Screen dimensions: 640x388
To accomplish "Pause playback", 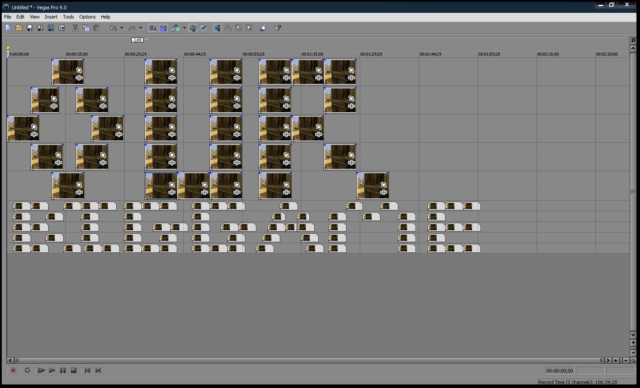I will tap(63, 370).
